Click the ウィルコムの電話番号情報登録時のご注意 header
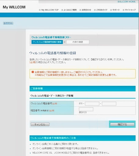 (82, 138)
